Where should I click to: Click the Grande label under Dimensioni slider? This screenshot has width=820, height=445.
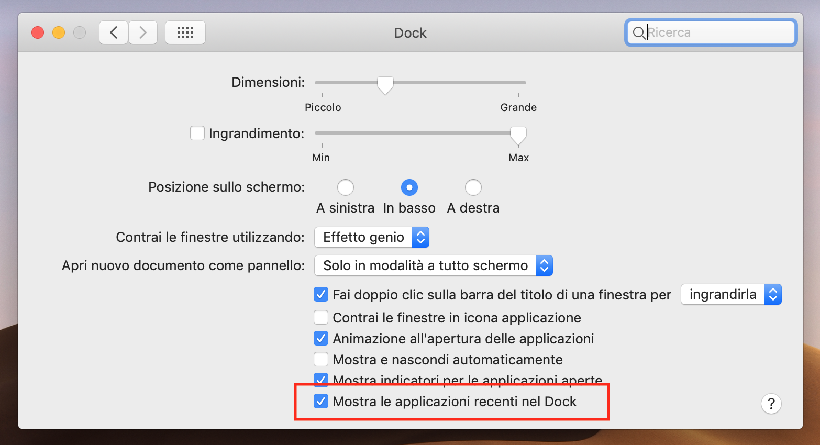tap(518, 107)
